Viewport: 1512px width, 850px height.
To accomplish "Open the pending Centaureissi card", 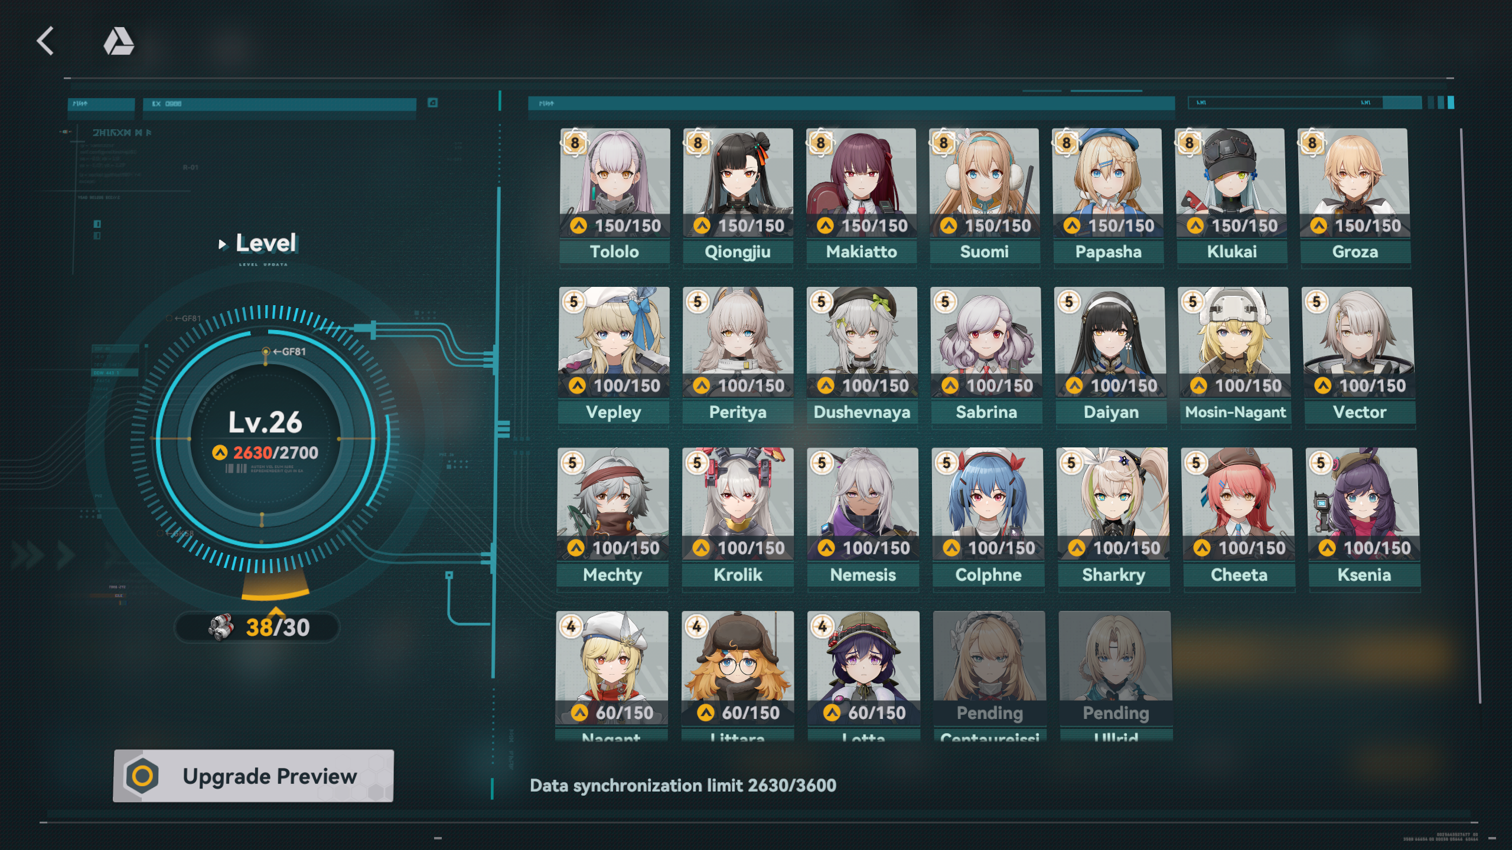I will 989,676.
